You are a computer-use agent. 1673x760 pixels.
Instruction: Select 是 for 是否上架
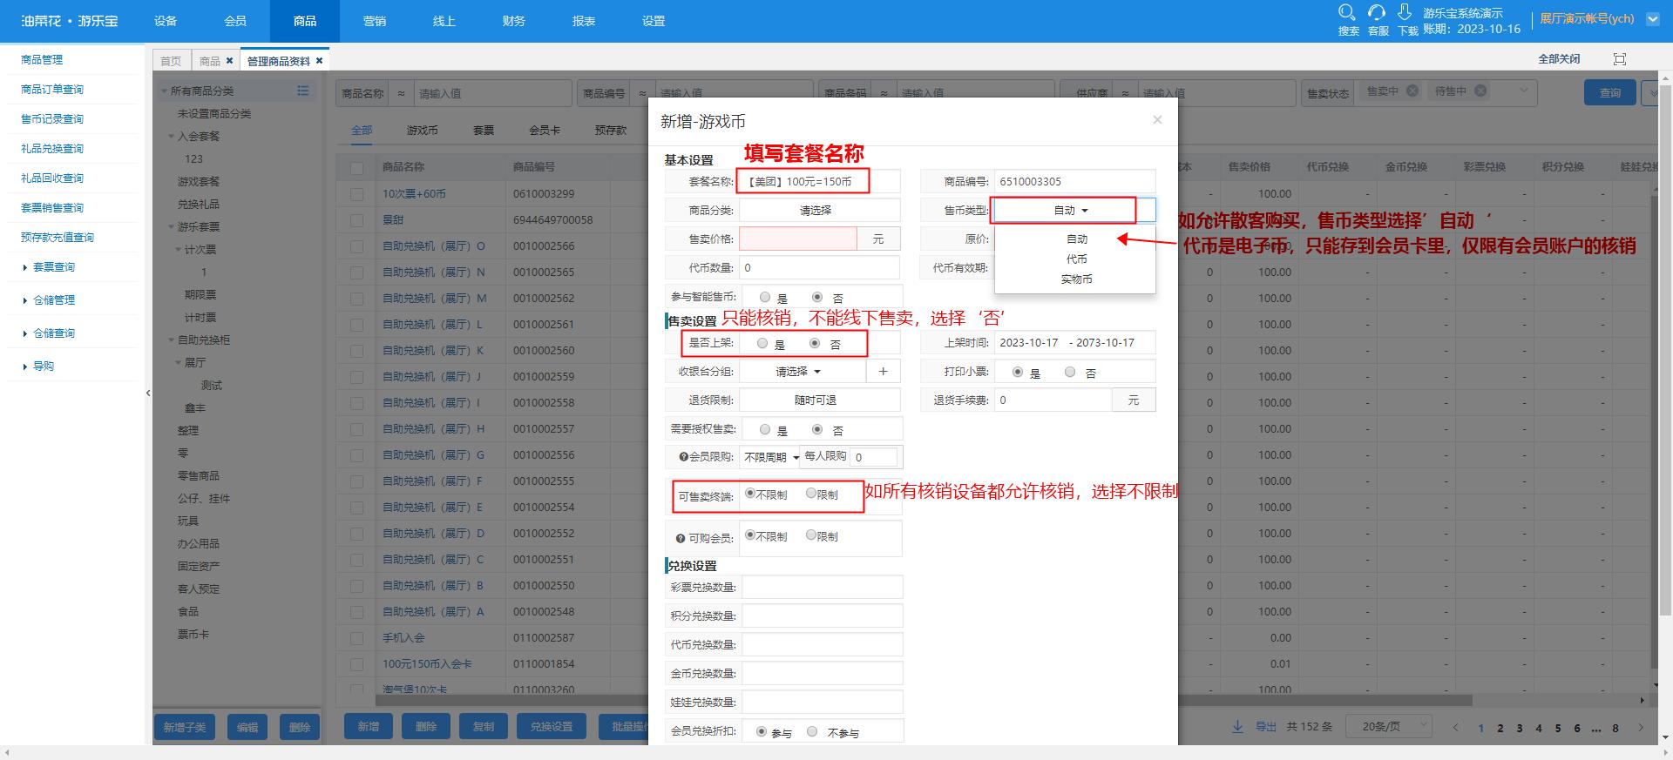[762, 343]
